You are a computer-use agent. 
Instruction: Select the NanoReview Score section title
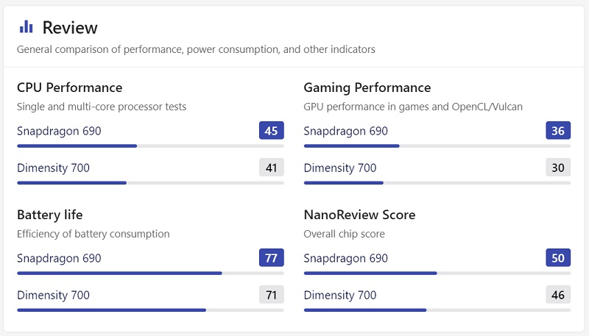(x=359, y=215)
